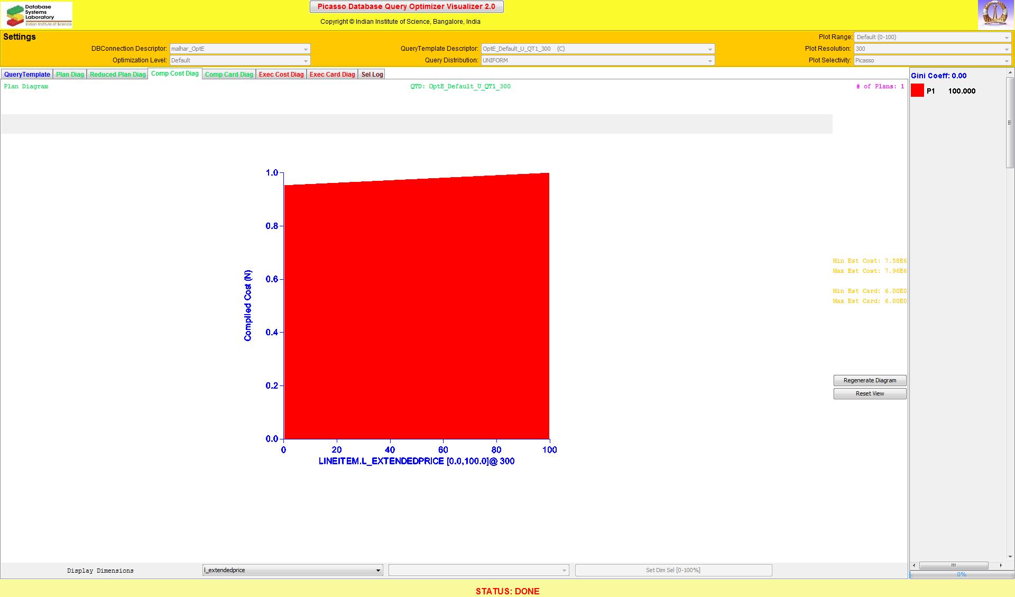Image resolution: width=1015 pixels, height=597 pixels.
Task: Click the Picasso Database Query Optimizer Visualizer title button
Action: [406, 7]
